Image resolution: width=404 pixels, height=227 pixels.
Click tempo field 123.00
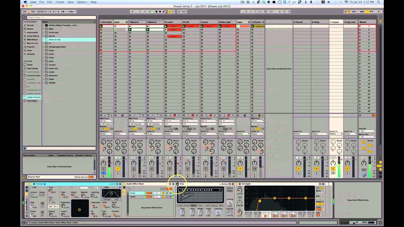click(40, 12)
